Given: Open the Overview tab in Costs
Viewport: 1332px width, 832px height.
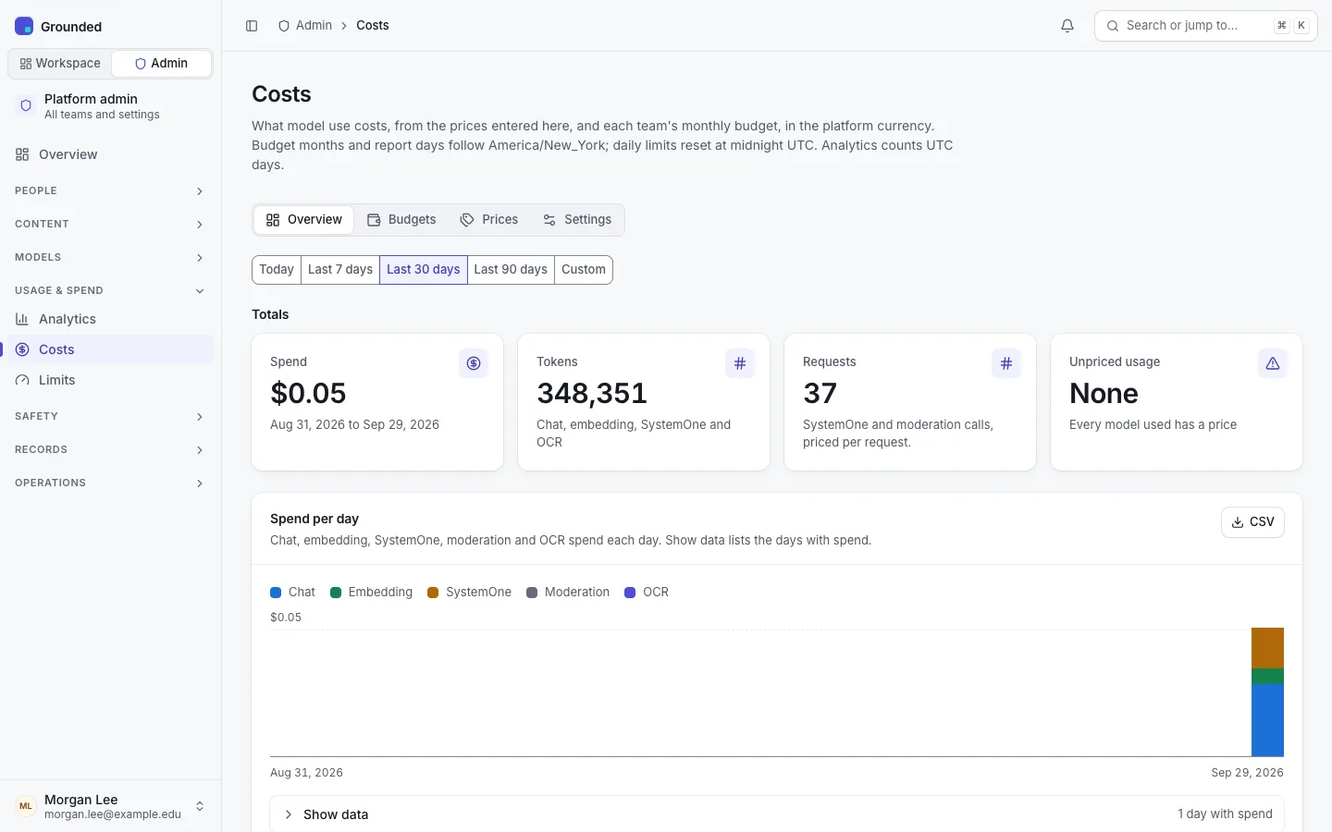Looking at the screenshot, I should pyautogui.click(x=303, y=220).
